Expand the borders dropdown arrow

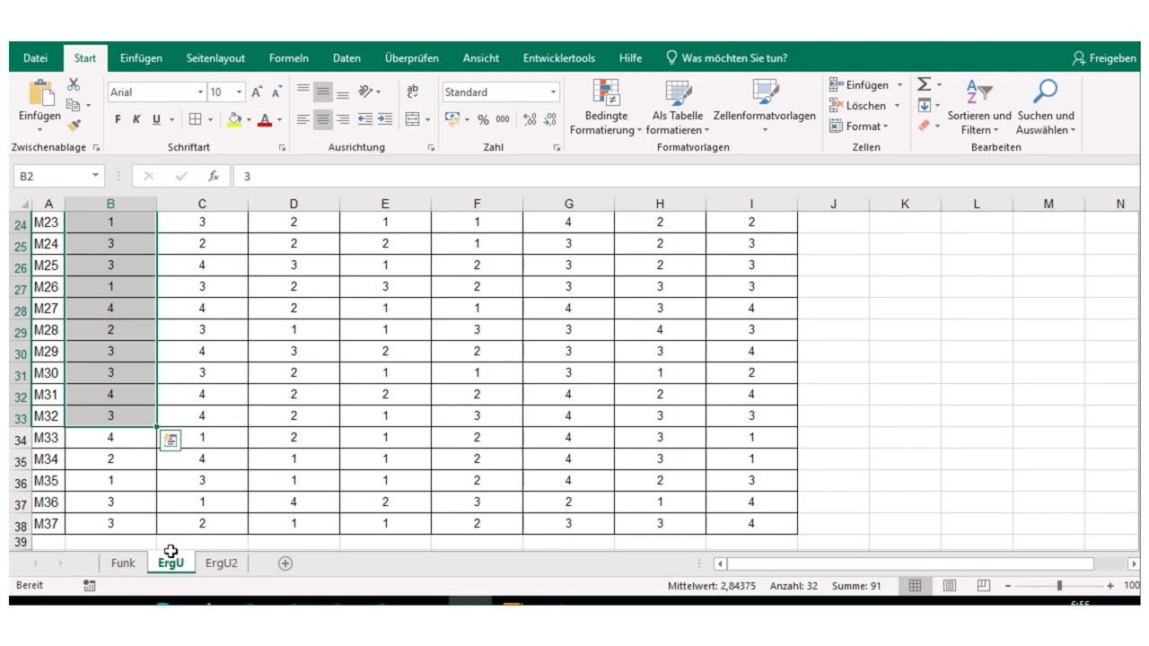[x=211, y=119]
